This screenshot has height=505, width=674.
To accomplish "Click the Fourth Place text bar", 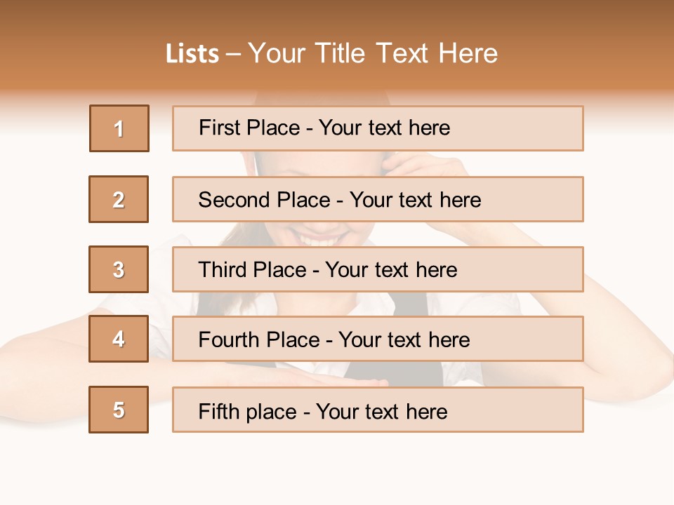I will [x=378, y=339].
